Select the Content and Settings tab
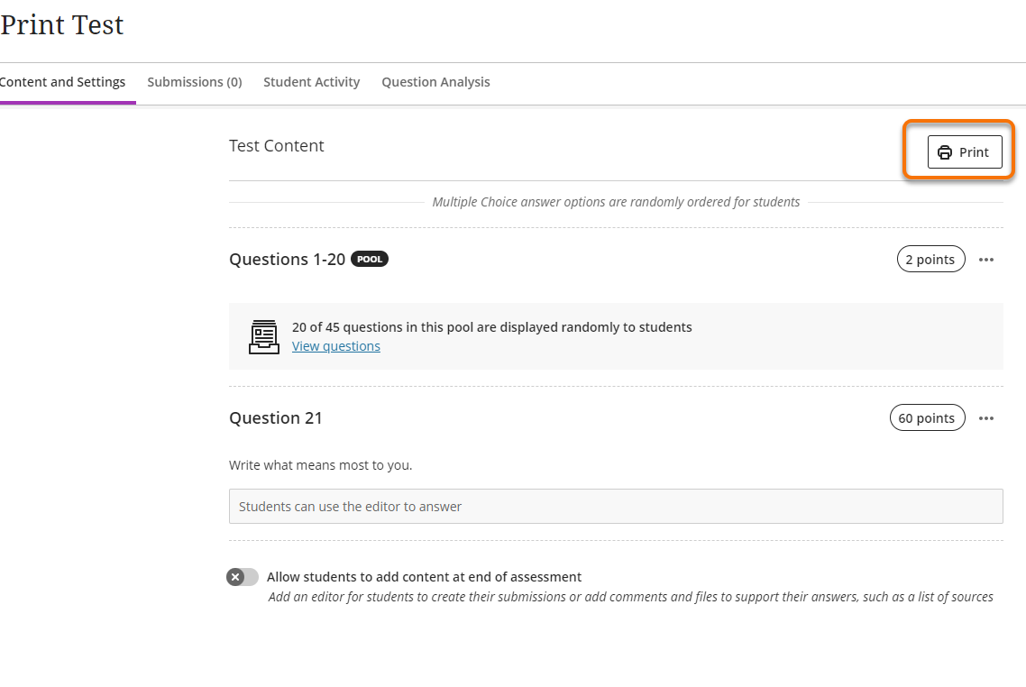 tap(63, 82)
